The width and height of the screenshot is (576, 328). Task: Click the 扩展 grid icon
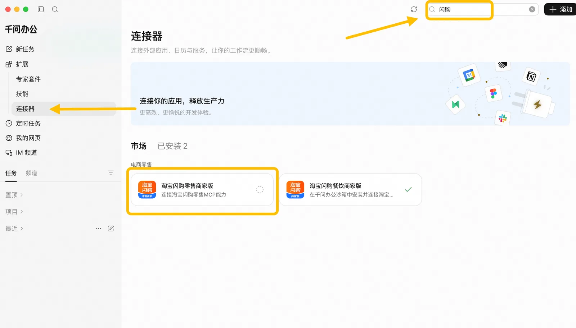click(9, 64)
